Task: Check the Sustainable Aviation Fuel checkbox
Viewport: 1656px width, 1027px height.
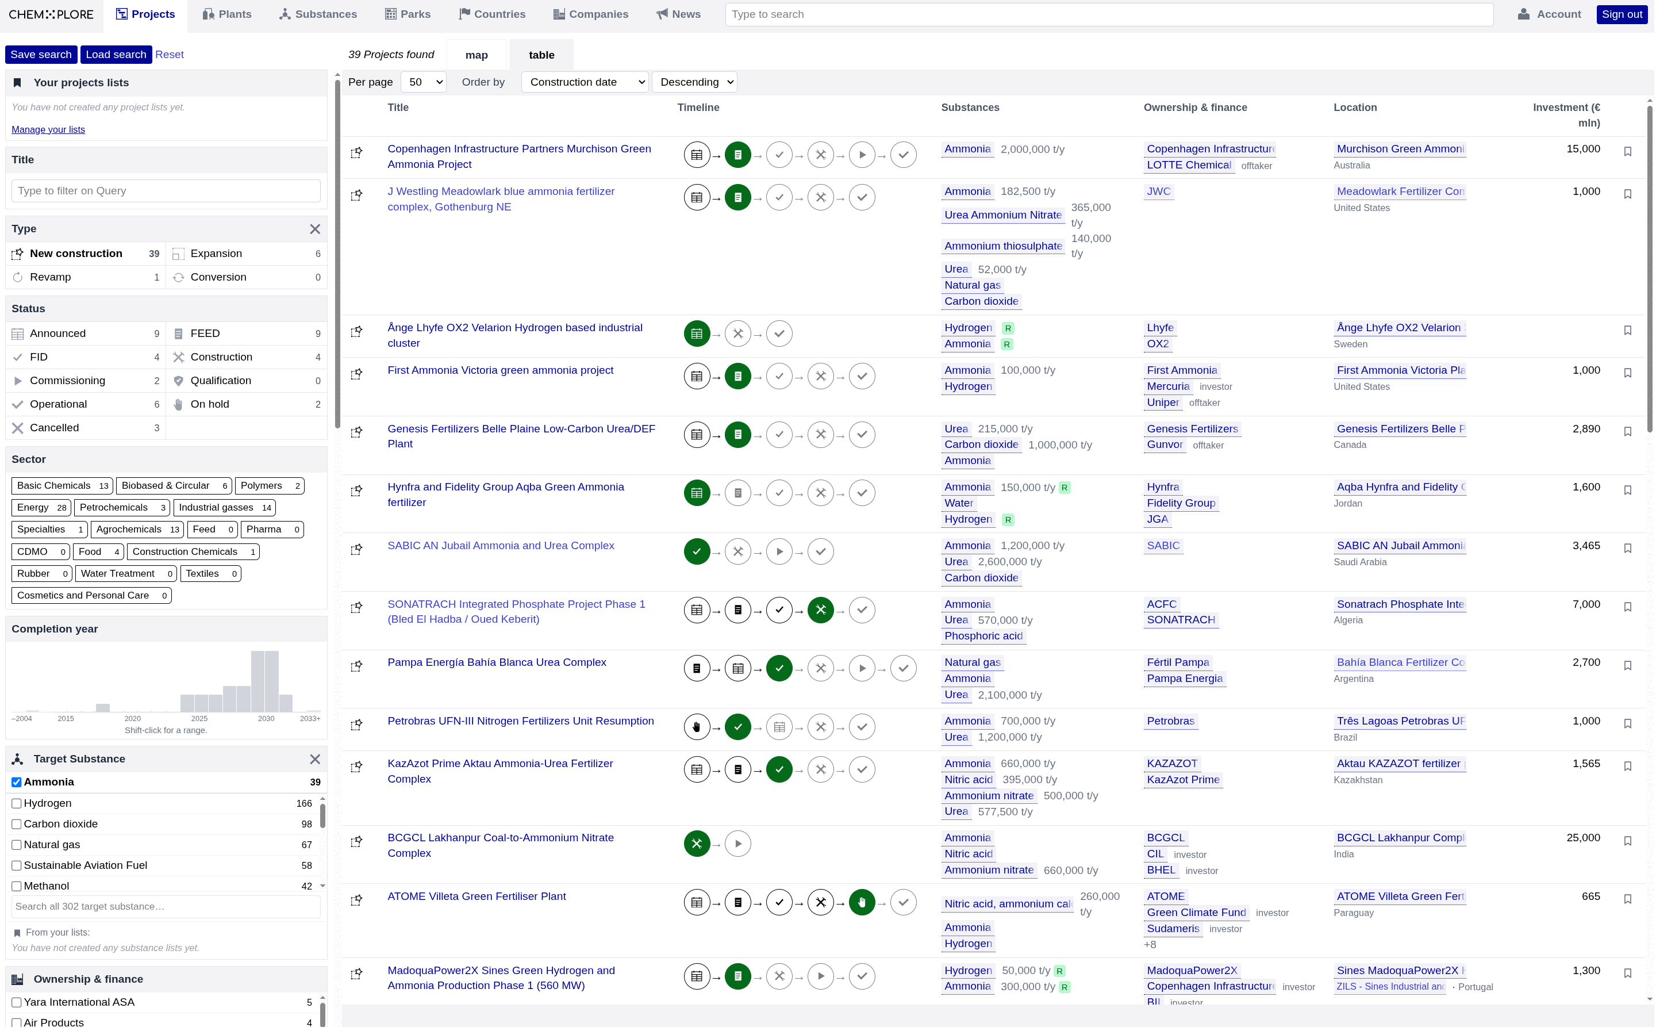Action: (x=16, y=865)
